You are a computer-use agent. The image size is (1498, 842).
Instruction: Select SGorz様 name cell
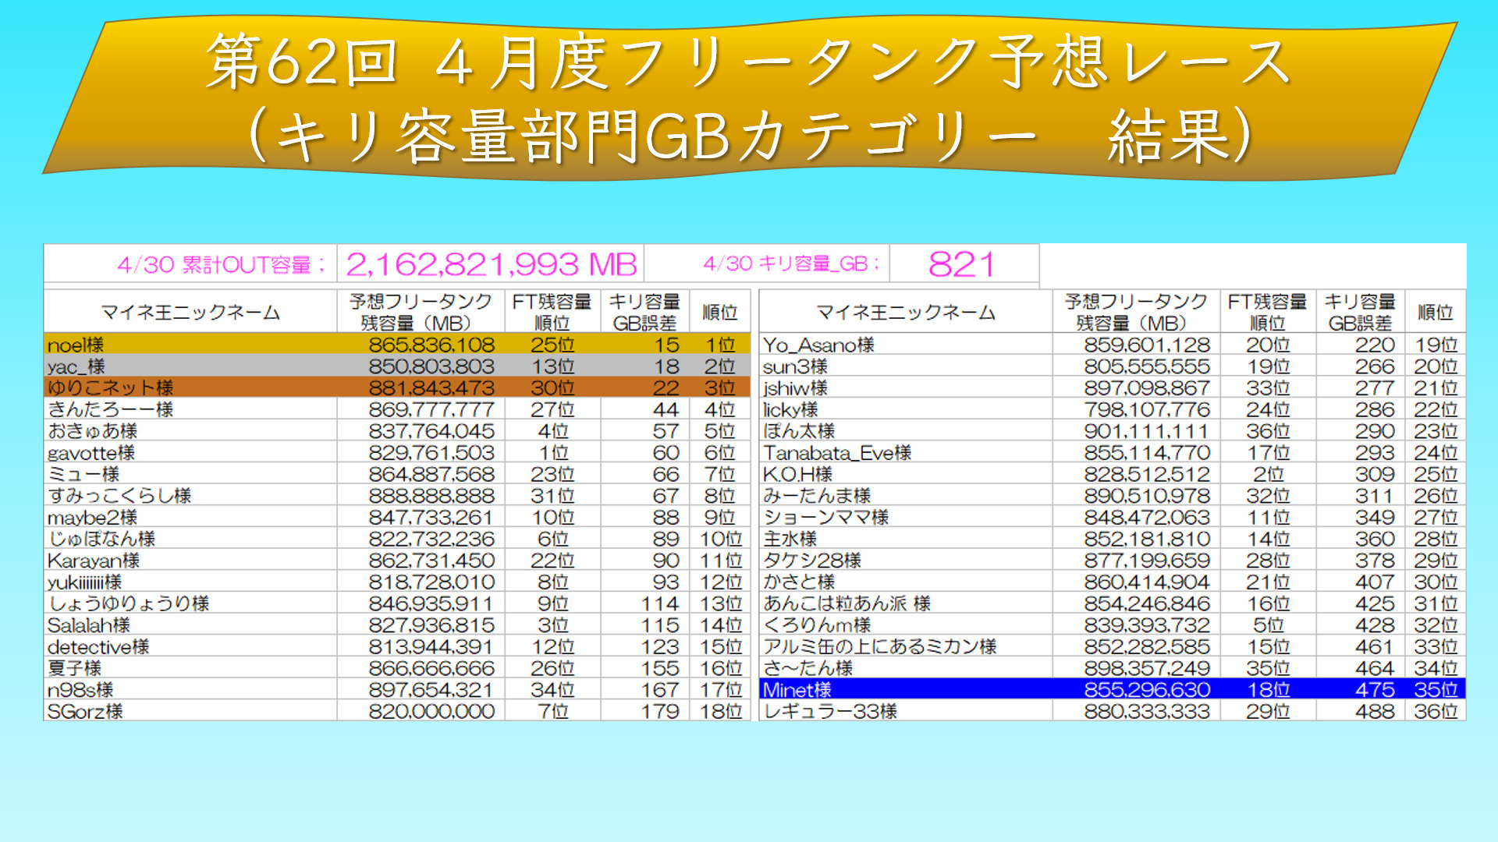85,711
